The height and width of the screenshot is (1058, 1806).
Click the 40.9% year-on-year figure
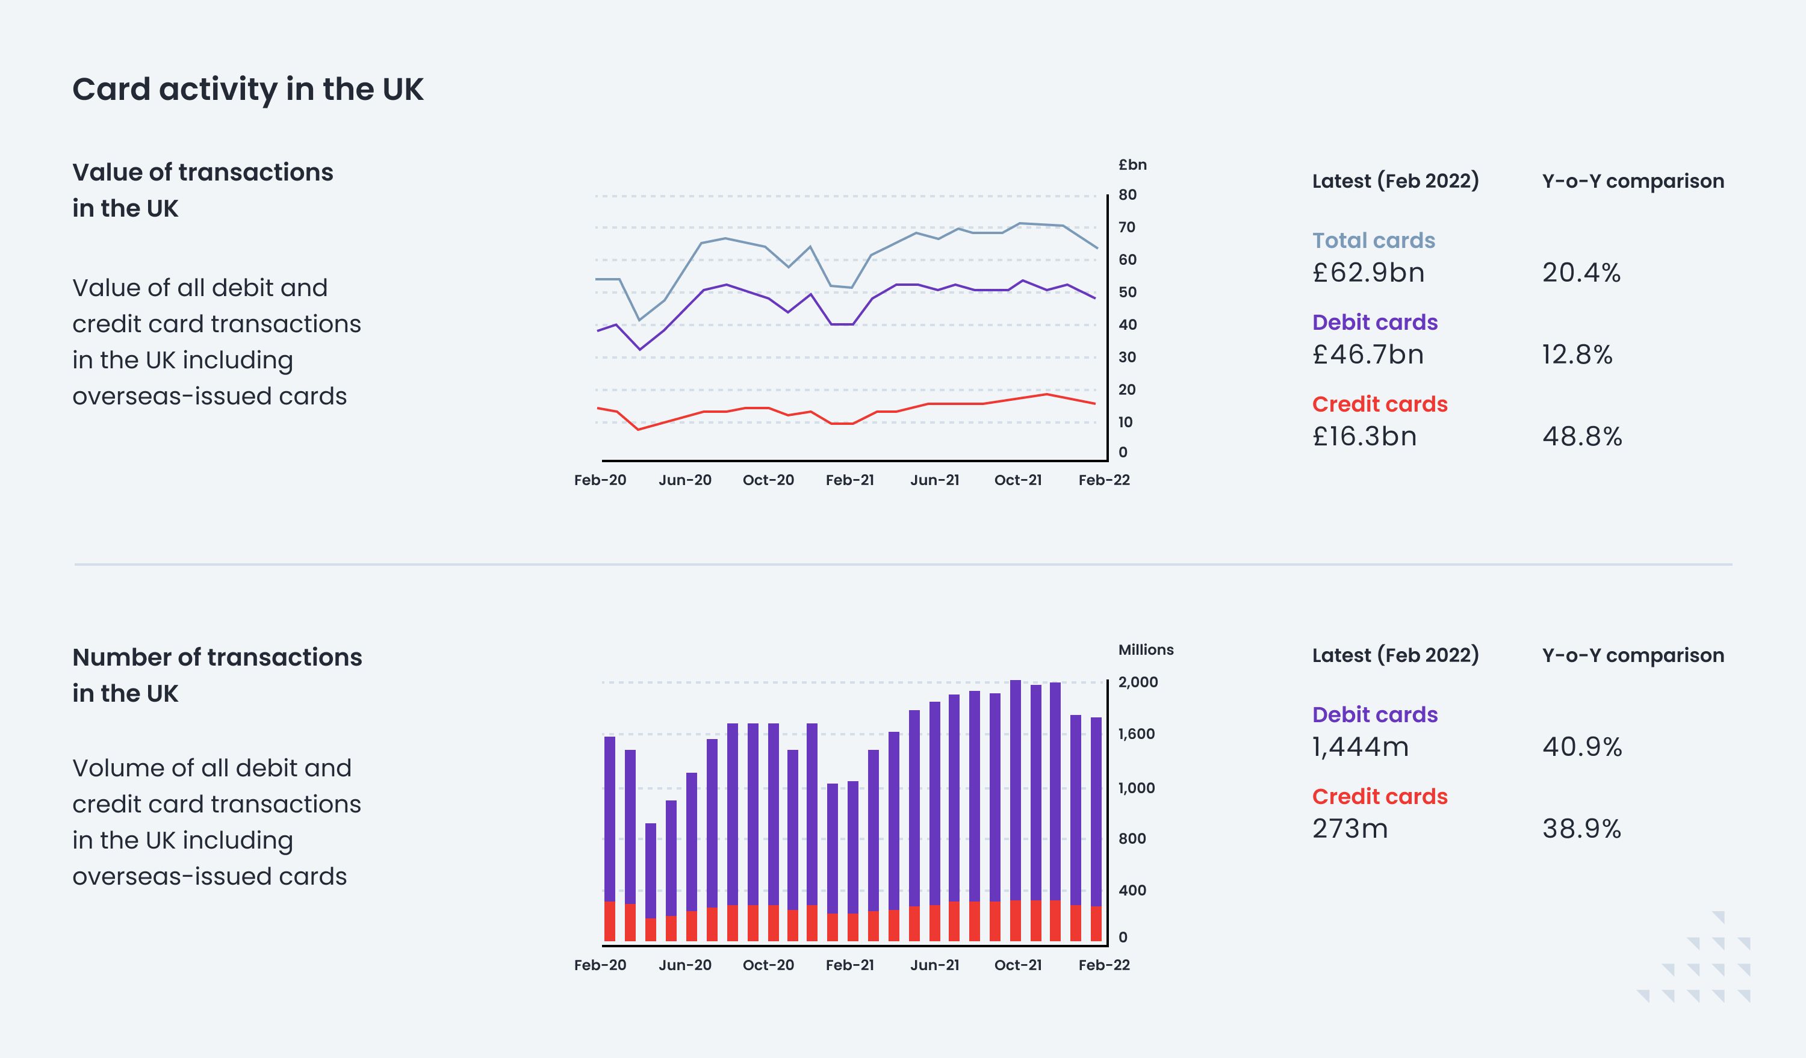1581,747
